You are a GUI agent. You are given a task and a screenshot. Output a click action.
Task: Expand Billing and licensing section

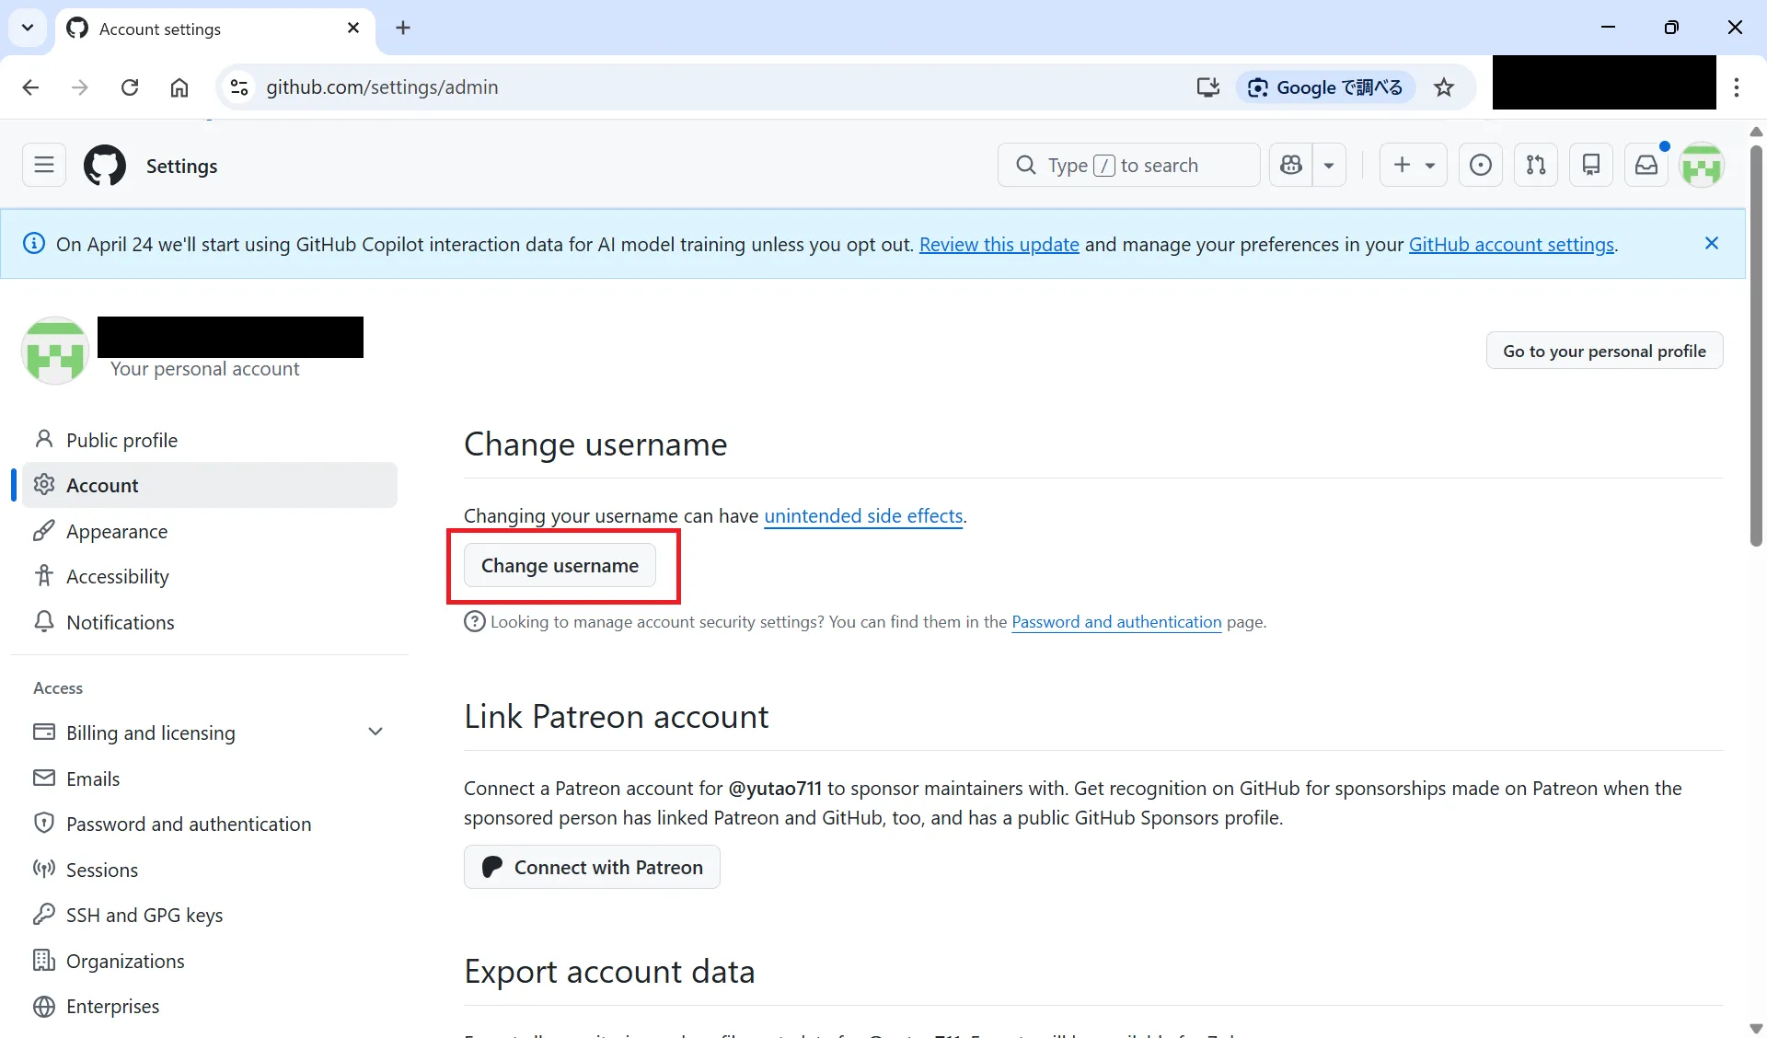click(x=375, y=732)
